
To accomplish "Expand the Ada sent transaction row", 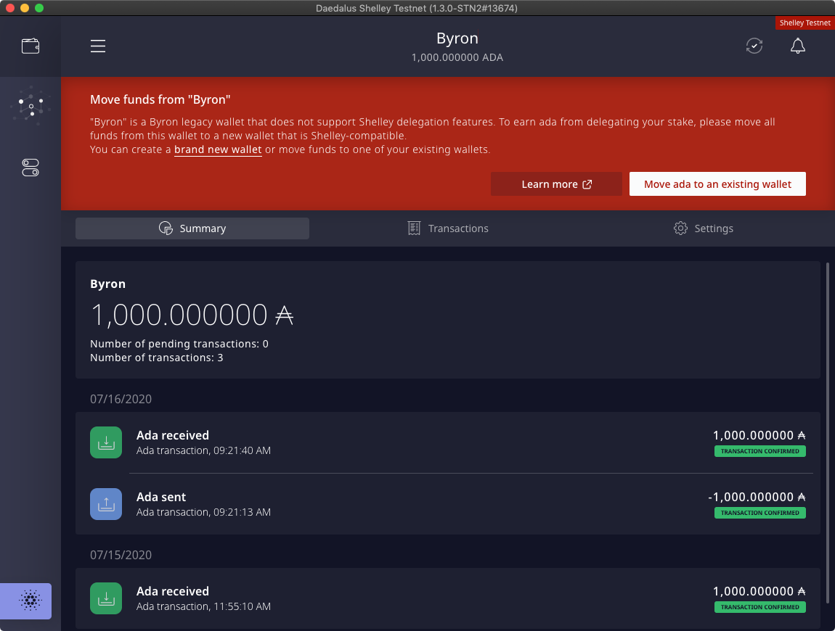I will [448, 504].
